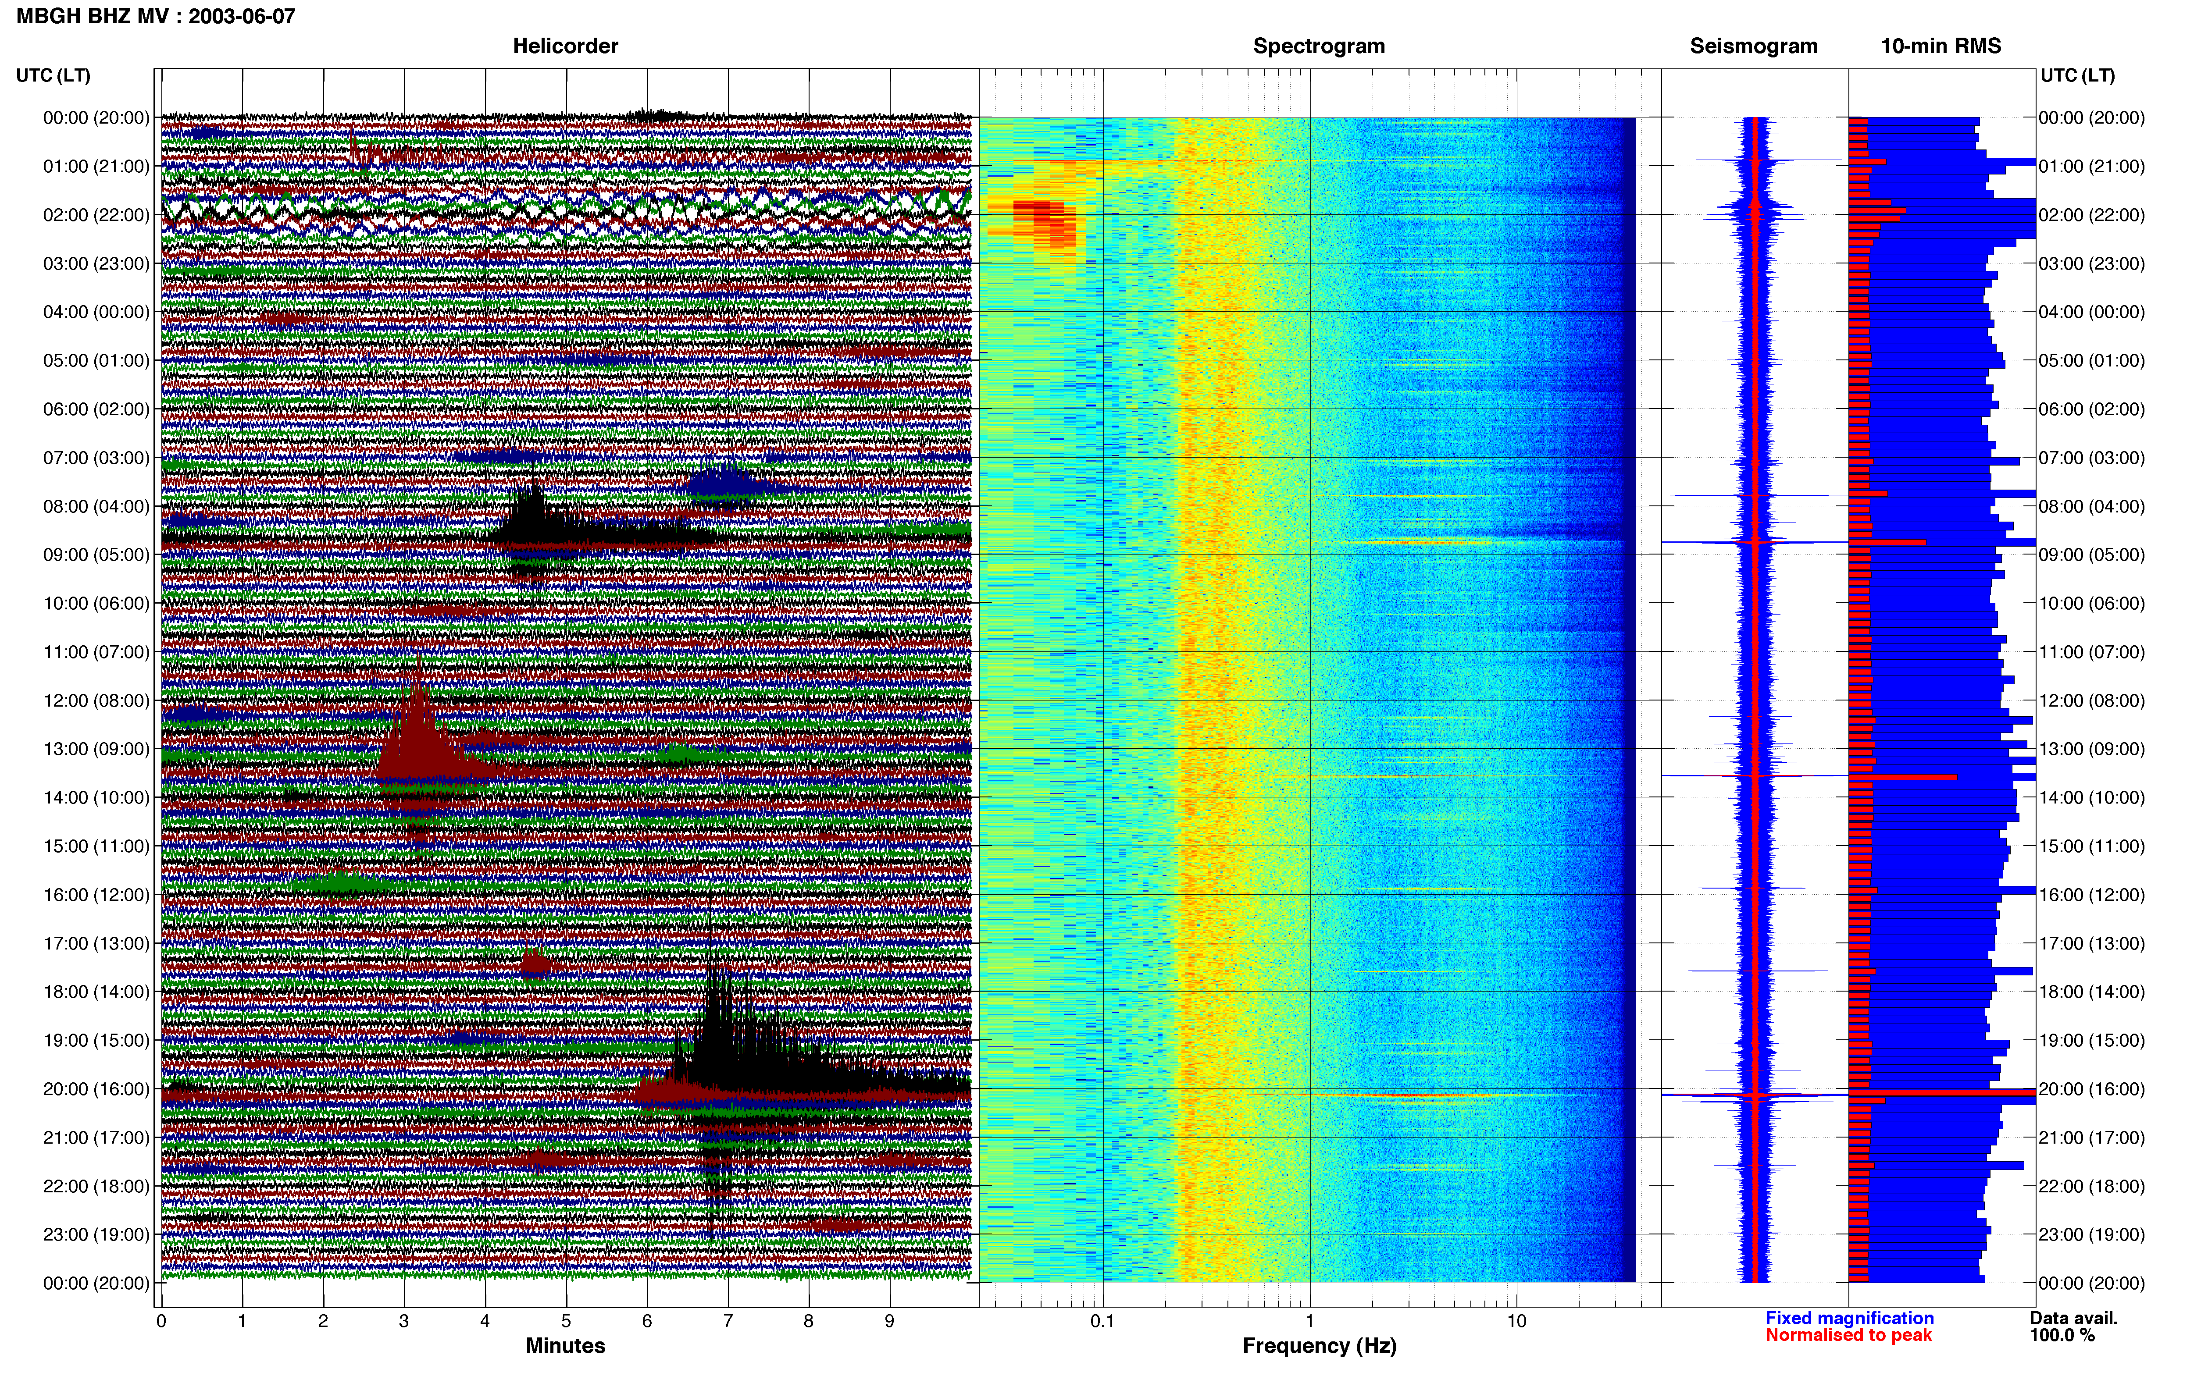Click the left time label '20:00 (16:00)'

click(96, 1088)
